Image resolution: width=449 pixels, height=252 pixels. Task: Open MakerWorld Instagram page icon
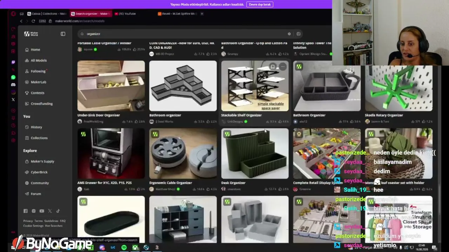[34, 211]
